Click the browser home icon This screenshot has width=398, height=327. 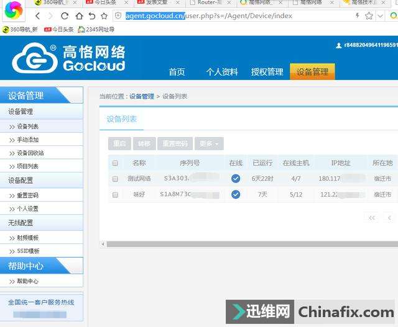pos(79,16)
